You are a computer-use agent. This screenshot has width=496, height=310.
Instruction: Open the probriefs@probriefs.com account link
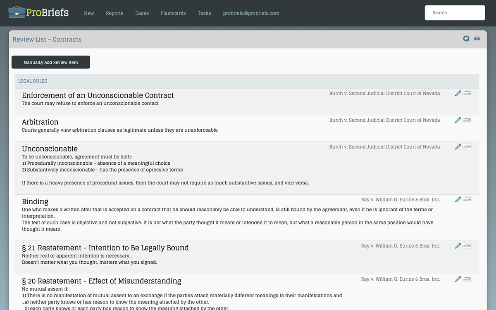pos(251,13)
